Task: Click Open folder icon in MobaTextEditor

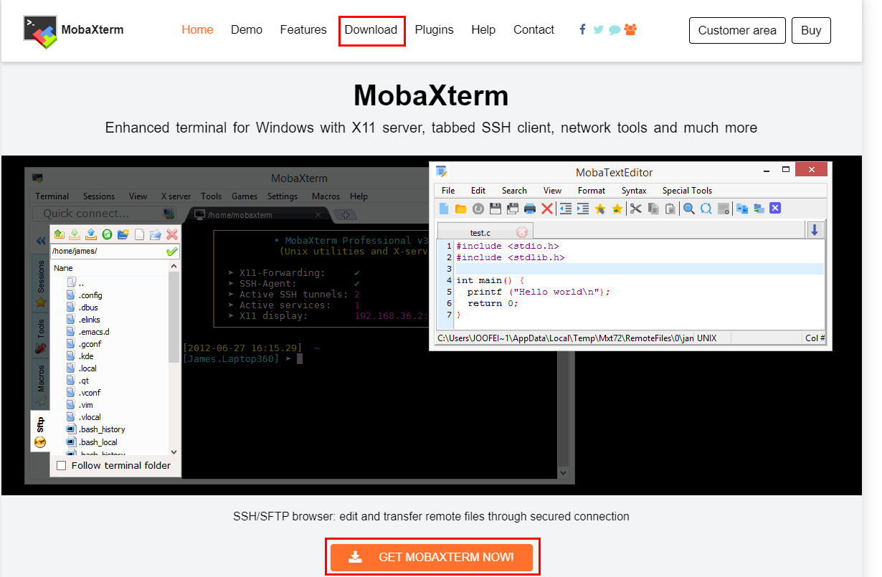Action: [460, 209]
